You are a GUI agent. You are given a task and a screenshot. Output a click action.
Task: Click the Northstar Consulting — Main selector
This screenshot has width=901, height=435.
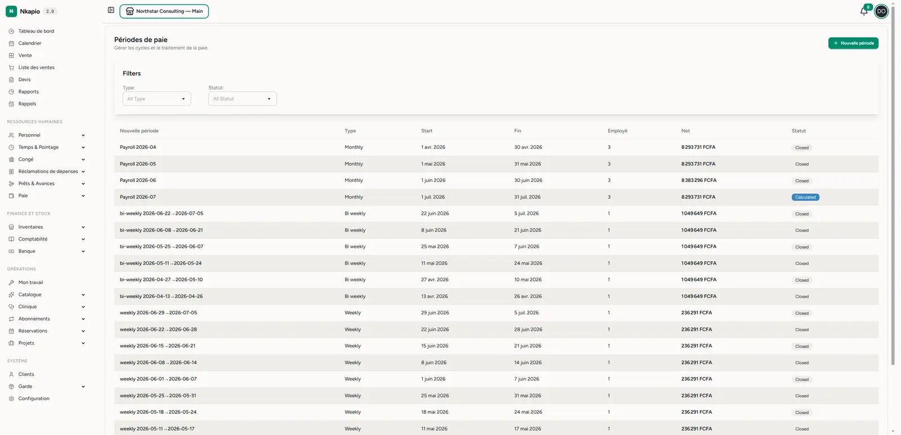[x=164, y=11]
